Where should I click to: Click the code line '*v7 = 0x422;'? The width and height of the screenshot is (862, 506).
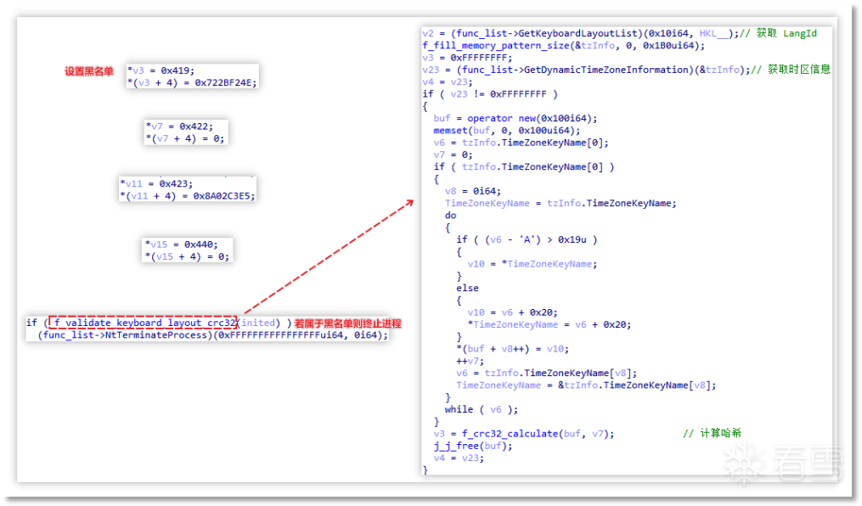(x=179, y=127)
